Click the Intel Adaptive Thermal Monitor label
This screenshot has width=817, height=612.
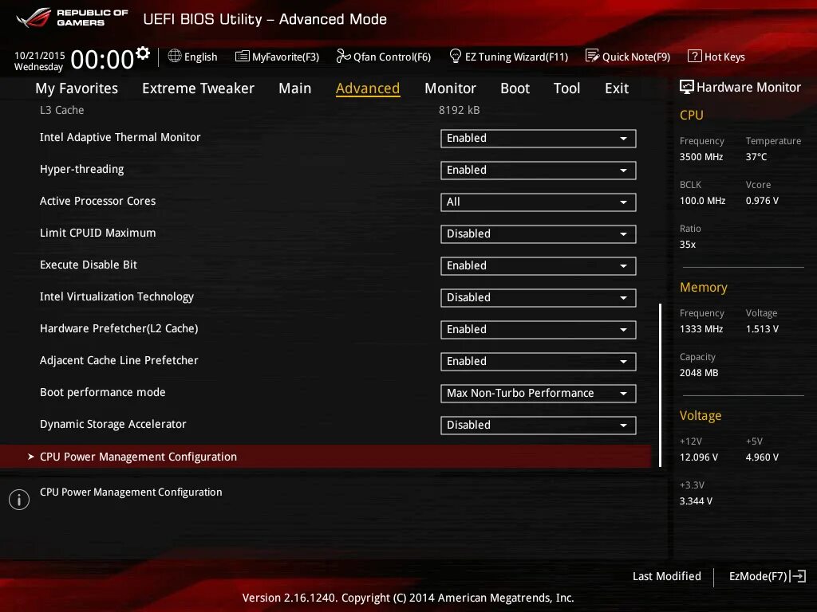click(120, 137)
